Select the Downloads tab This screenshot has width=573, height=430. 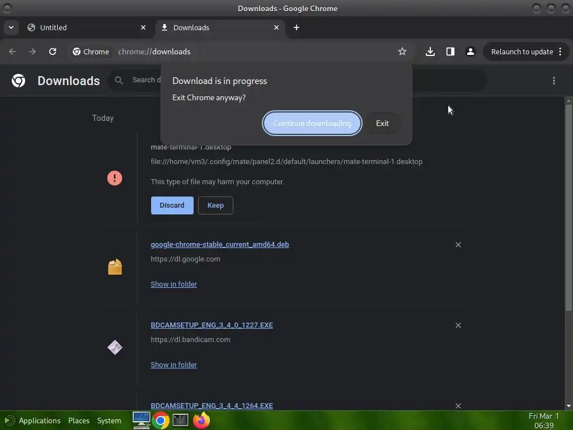click(220, 27)
